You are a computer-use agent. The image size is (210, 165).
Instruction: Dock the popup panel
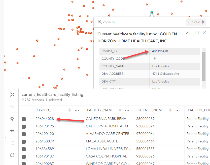click(197, 33)
